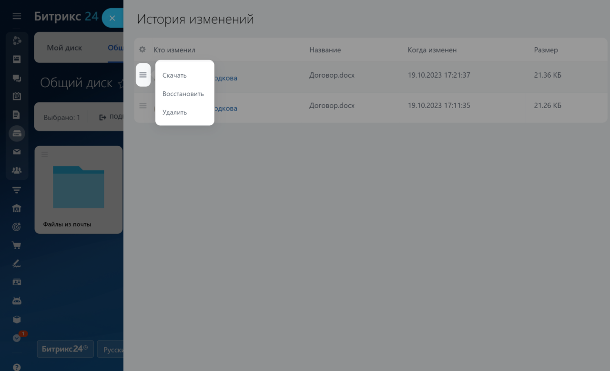Open the main hamburger menu beside Битрикс 24
The height and width of the screenshot is (371, 610).
tap(17, 16)
